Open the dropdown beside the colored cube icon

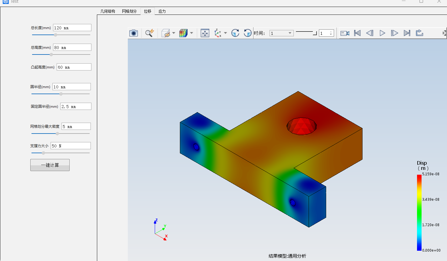pos(191,33)
